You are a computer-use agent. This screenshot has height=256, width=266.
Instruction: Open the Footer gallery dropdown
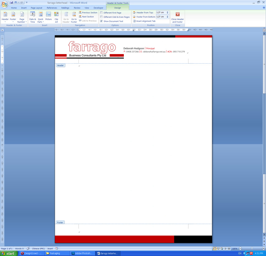(x=13, y=17)
